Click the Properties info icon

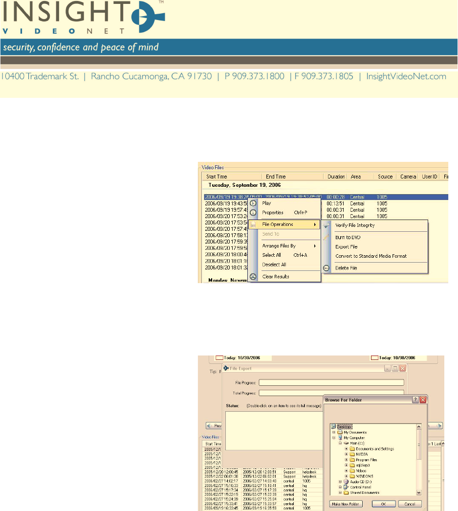pos(253,213)
